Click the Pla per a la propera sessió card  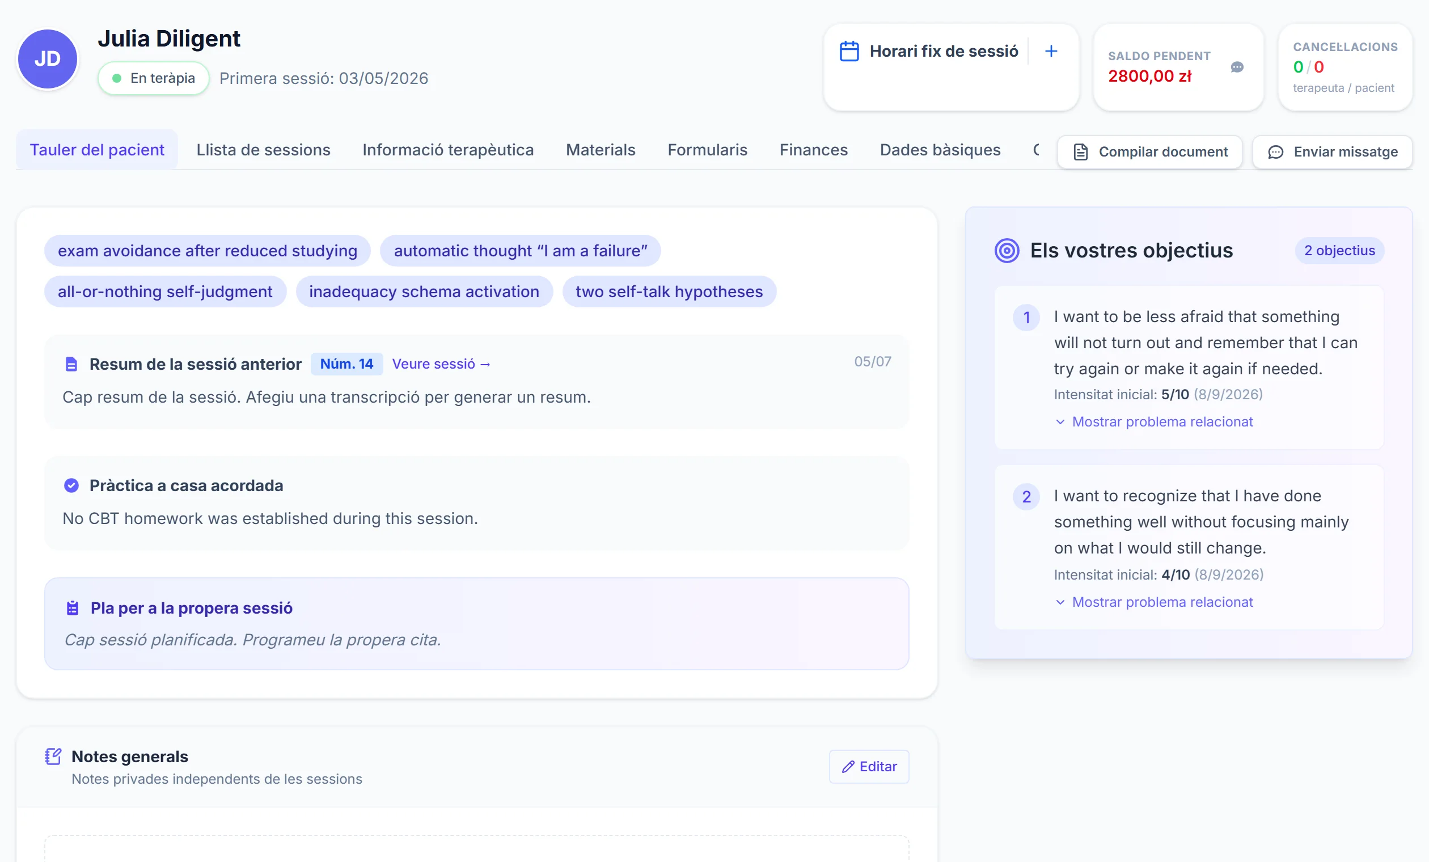point(477,624)
